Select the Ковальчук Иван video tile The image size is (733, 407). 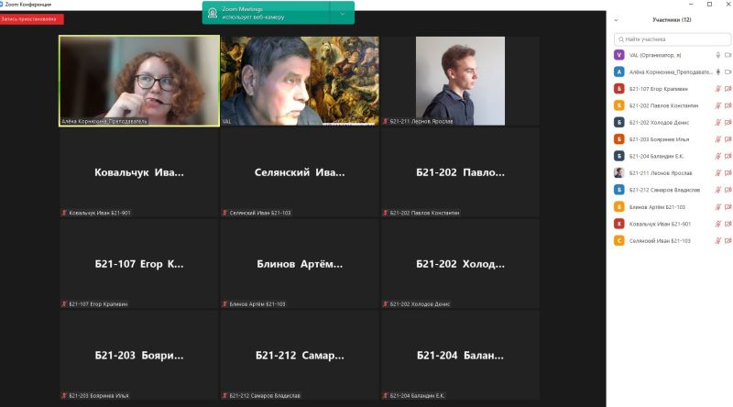[139, 172]
